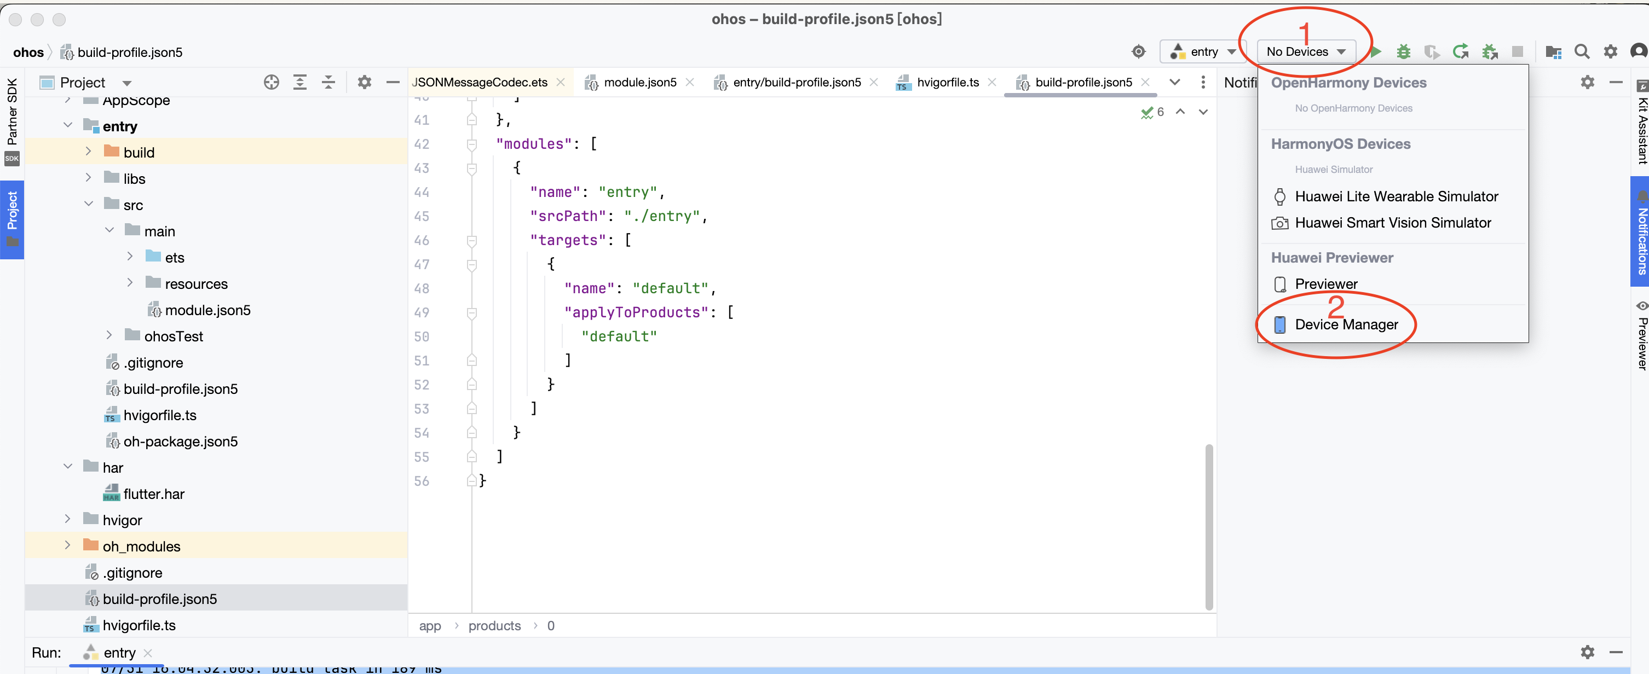Expand the oh_modules folder
Image resolution: width=1649 pixels, height=674 pixels.
pos(68,545)
